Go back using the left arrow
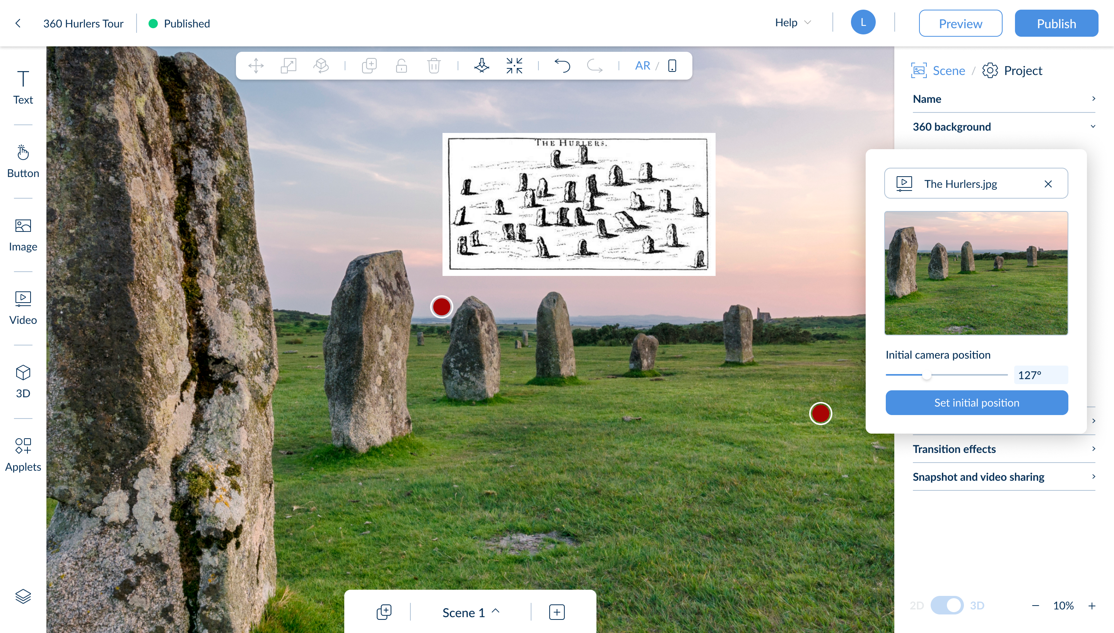This screenshot has height=633, width=1114. (x=18, y=23)
